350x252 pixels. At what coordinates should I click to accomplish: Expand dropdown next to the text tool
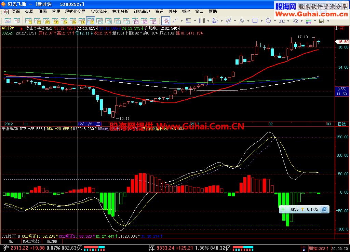click(x=289, y=21)
